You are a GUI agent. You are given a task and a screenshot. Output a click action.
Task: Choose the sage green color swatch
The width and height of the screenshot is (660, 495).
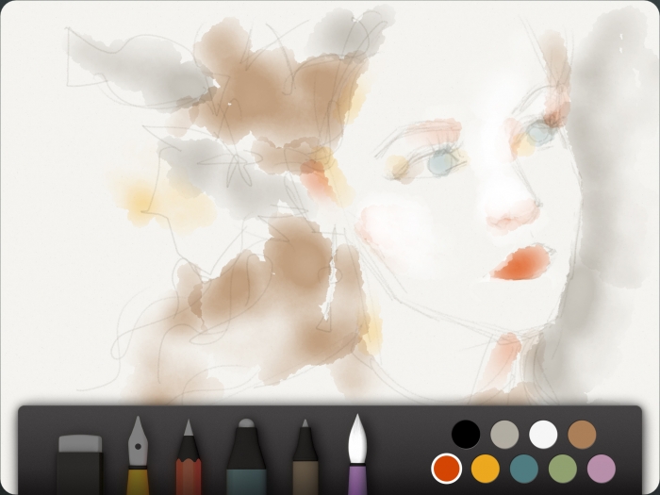pyautogui.click(x=562, y=468)
